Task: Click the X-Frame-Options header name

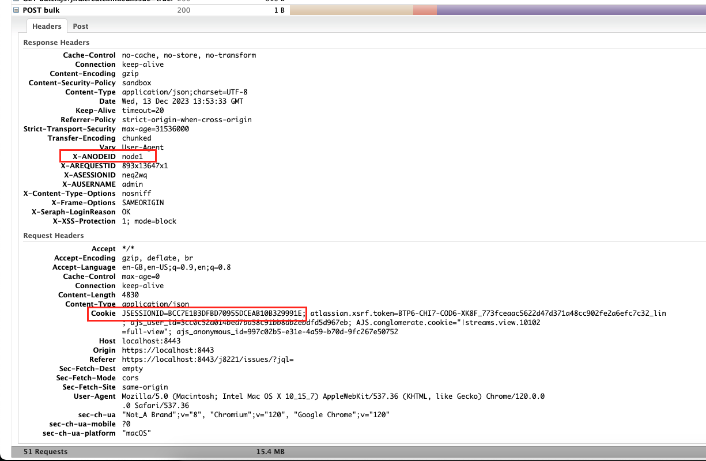Action: click(84, 203)
